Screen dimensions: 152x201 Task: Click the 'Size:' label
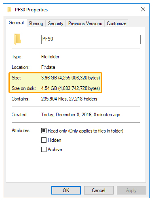point(16,78)
